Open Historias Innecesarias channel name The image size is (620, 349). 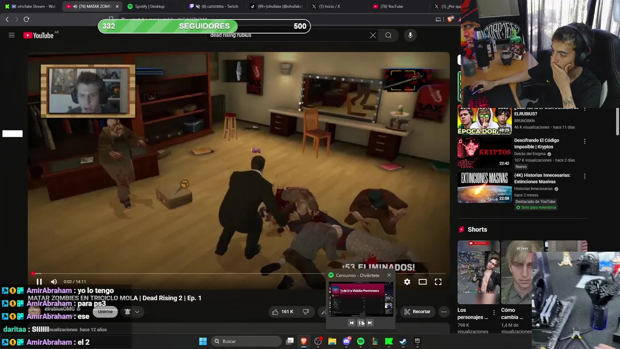533,189
